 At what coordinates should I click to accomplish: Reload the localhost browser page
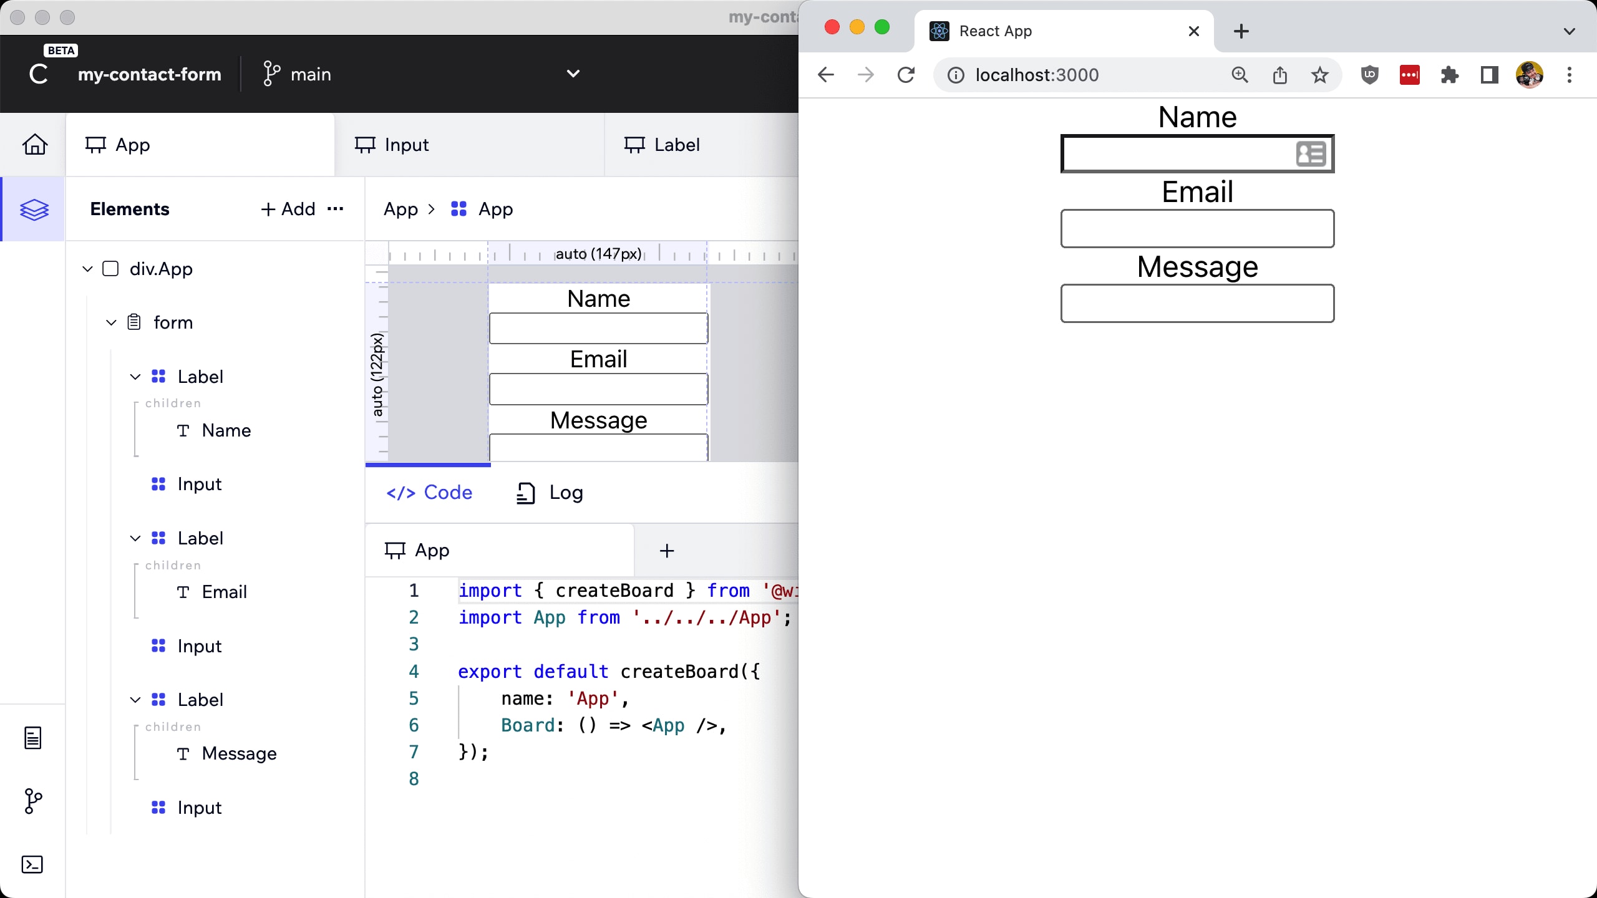click(x=906, y=75)
